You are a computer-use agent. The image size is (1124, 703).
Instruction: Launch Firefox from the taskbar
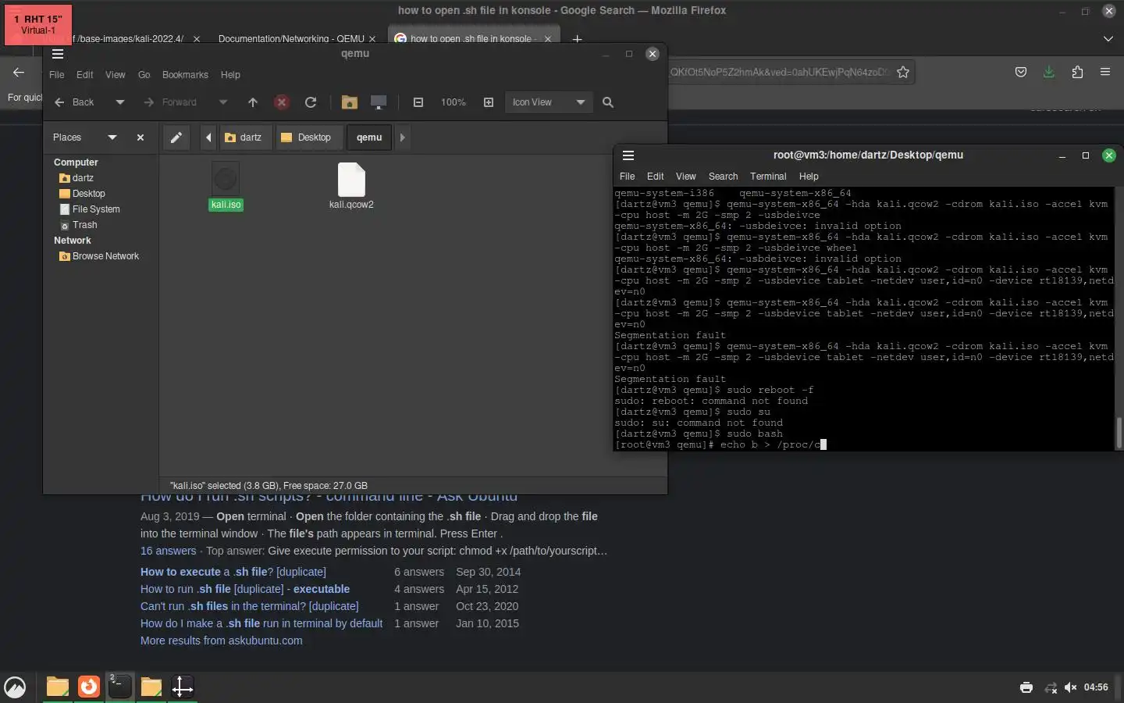coord(89,687)
